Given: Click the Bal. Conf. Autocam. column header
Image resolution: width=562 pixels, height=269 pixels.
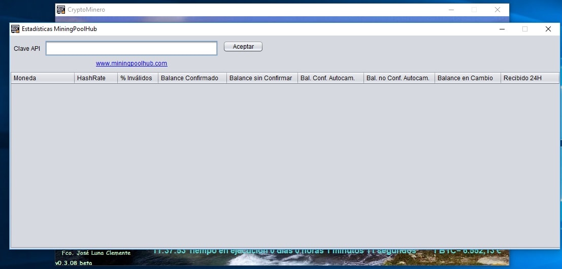Looking at the screenshot, I should click(x=330, y=78).
